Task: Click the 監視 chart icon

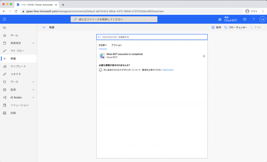Action: point(5,90)
